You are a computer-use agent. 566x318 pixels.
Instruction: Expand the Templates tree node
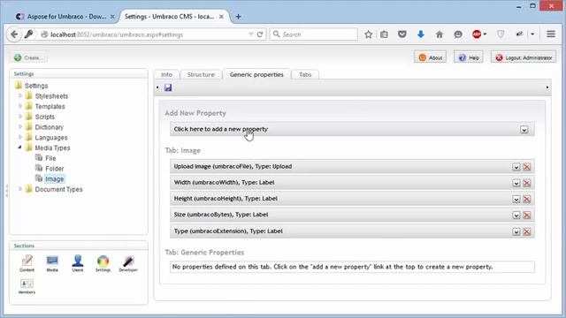click(20, 106)
